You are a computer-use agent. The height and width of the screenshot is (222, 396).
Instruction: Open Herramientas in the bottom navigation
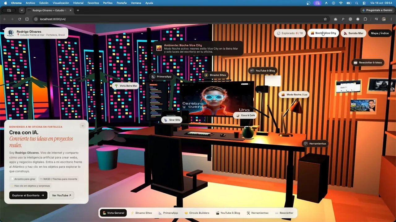[257, 213]
